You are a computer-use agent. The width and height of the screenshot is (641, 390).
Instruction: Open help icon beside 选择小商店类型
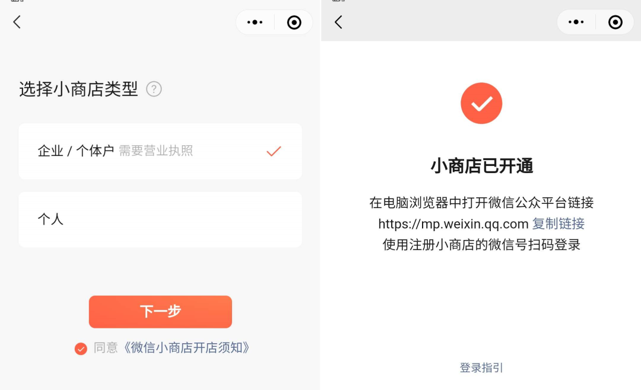pos(154,89)
